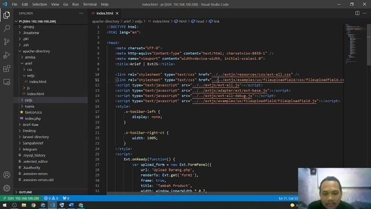Open the .xsession-errors.old file

[38, 179]
